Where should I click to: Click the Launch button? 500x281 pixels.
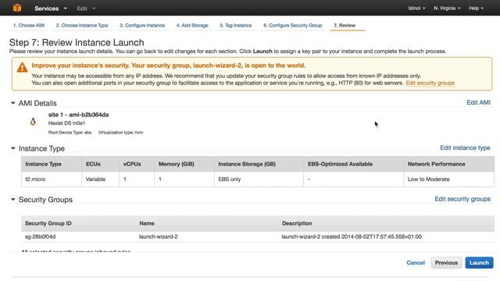click(x=479, y=262)
